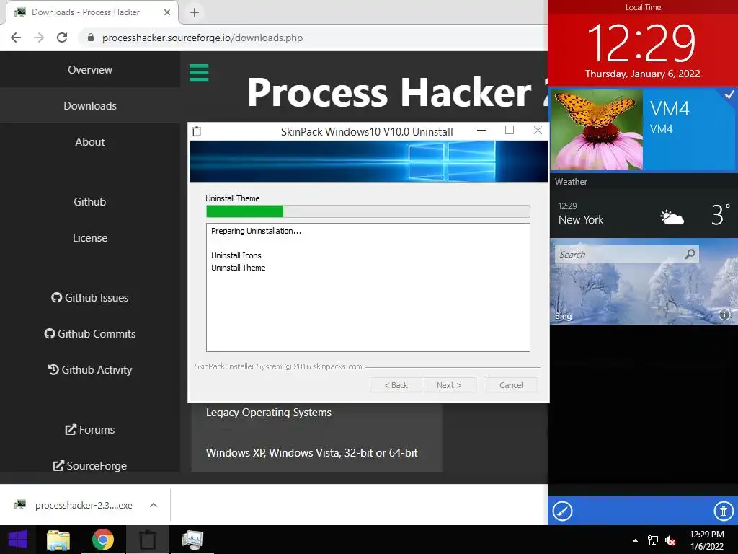This screenshot has height=554, width=738.
Task: Click 'Uninstall Icons' log line
Action: (236, 255)
